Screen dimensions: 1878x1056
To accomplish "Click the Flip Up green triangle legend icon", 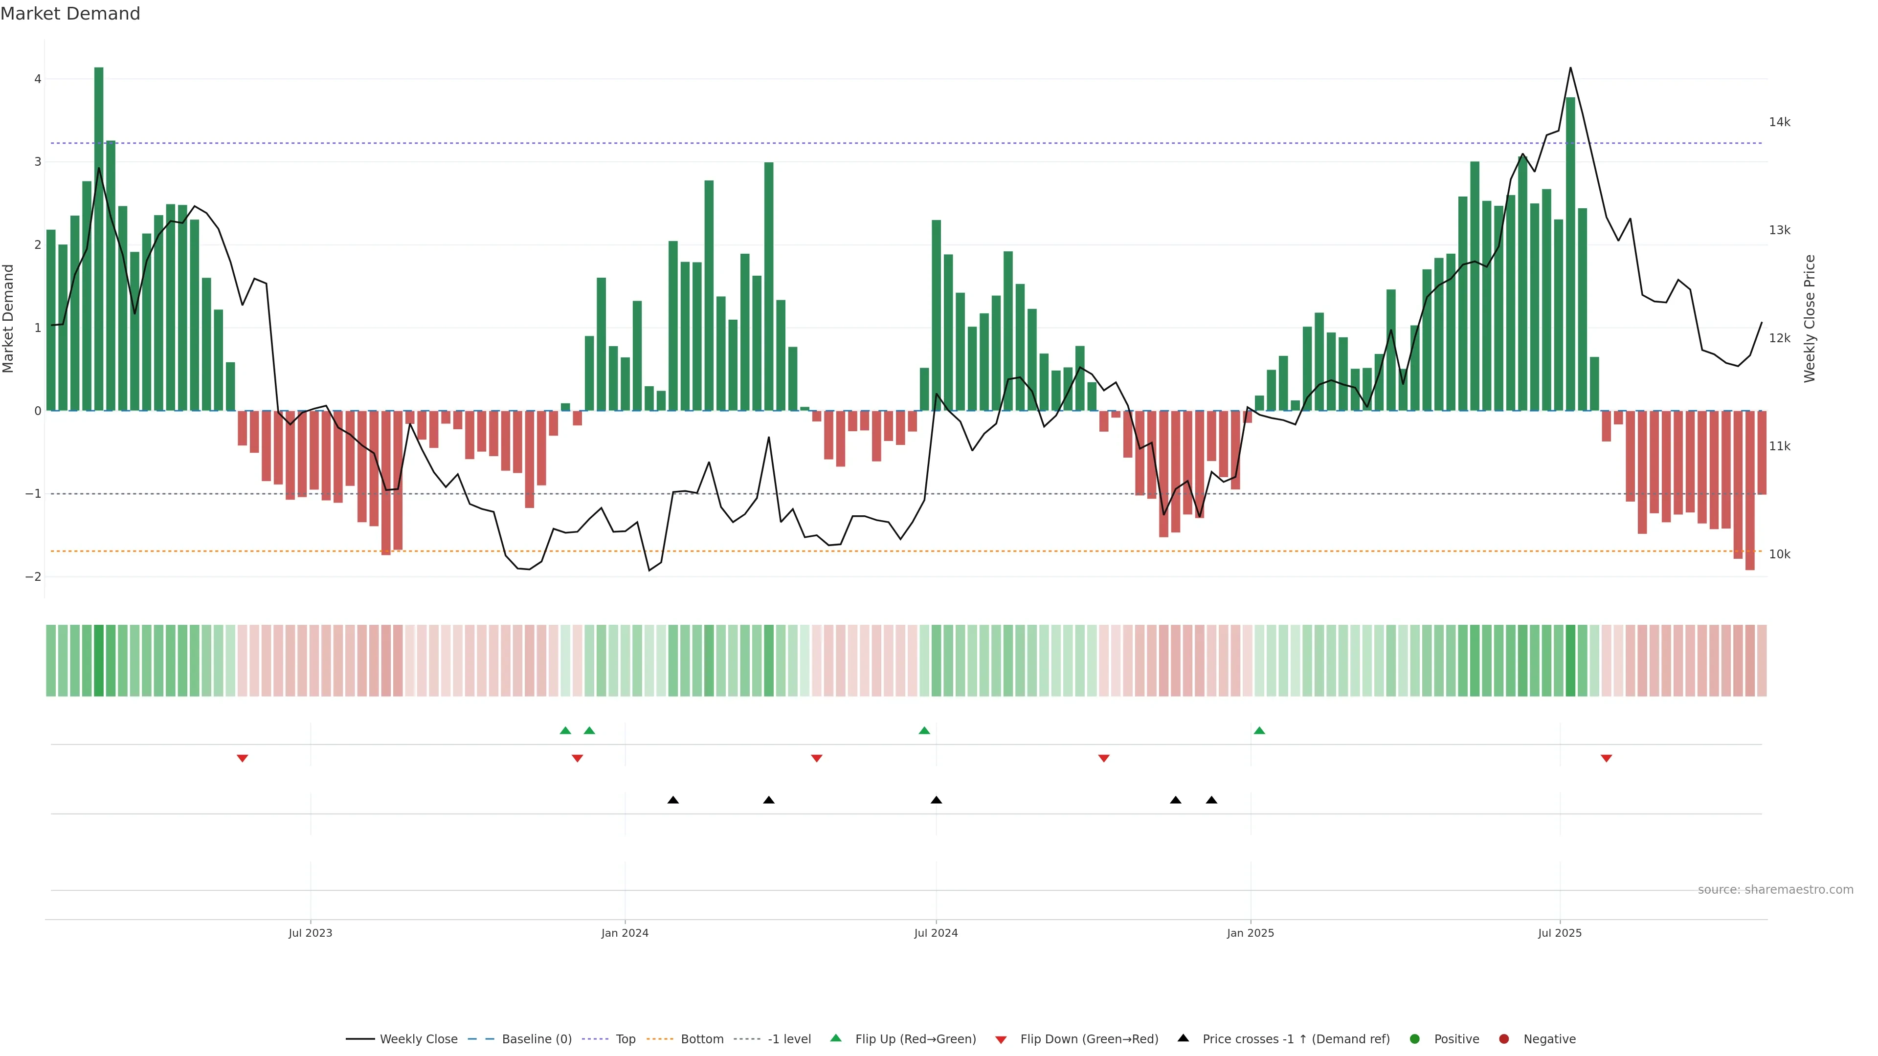I will 835,1038.
